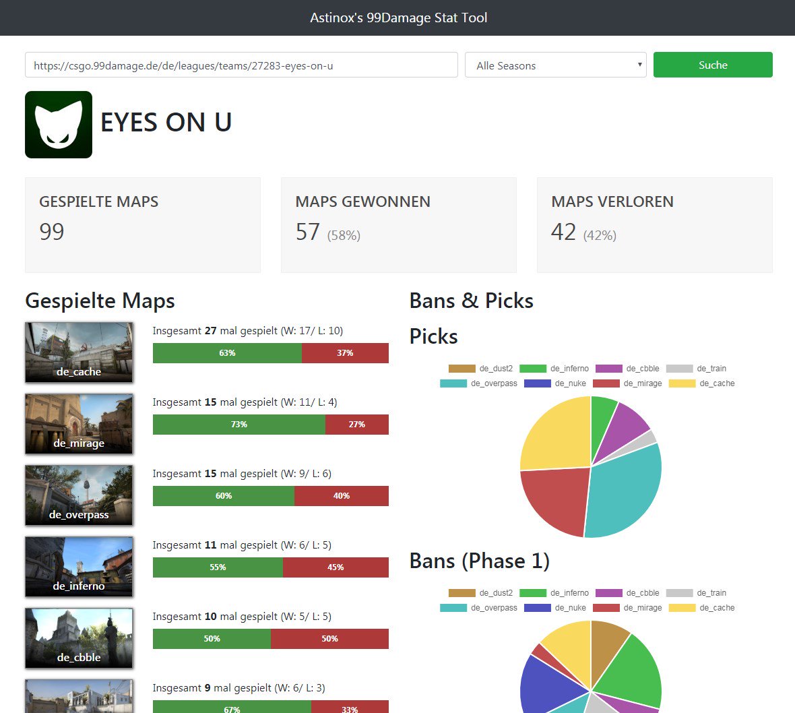Toggle de_nuke in Picks legend
The width and height of the screenshot is (795, 713).
pos(555,383)
